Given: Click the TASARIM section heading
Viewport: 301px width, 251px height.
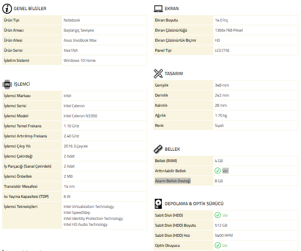Looking at the screenshot, I should (174, 74).
